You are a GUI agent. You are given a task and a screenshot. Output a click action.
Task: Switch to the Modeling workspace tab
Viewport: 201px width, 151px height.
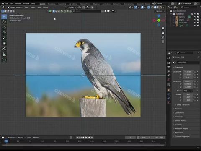(52, 4)
